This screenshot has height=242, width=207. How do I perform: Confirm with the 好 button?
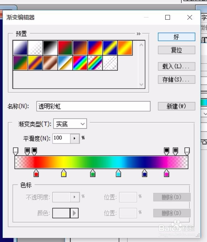tap(176, 37)
